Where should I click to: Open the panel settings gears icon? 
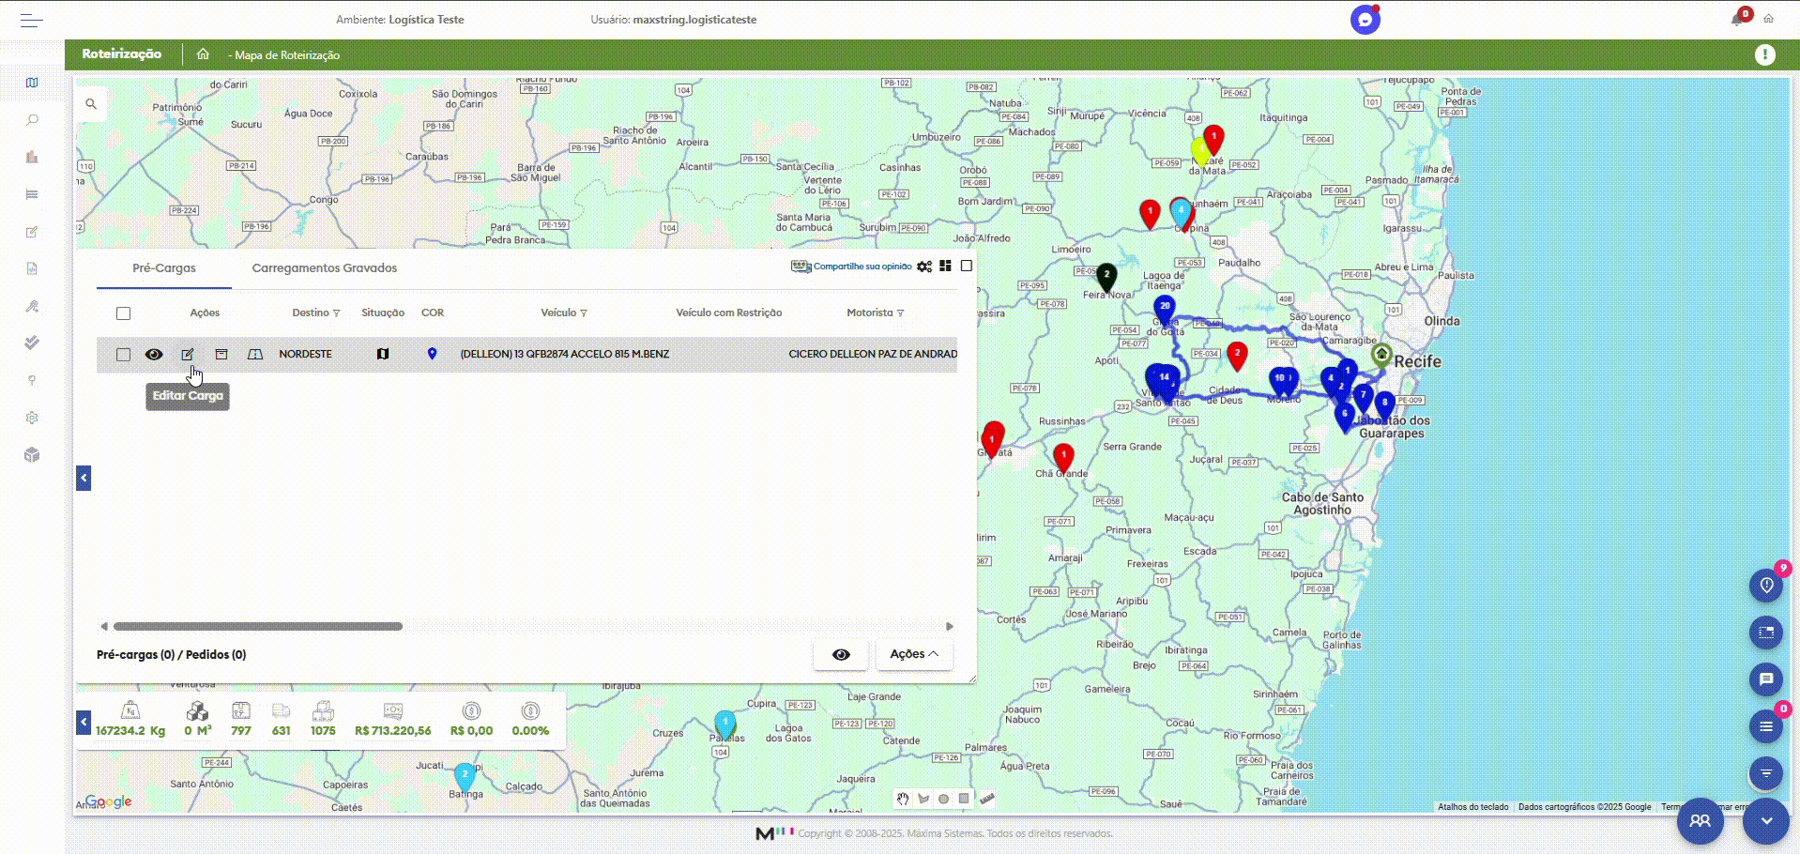(x=924, y=267)
